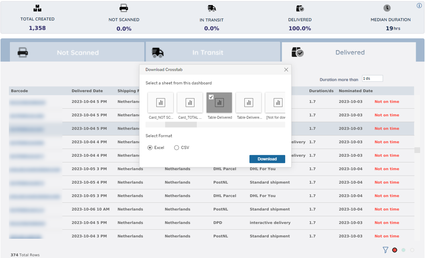This screenshot has width=426, height=258.
Task: Click the red dot beside the filter icon
Action: [x=395, y=250]
